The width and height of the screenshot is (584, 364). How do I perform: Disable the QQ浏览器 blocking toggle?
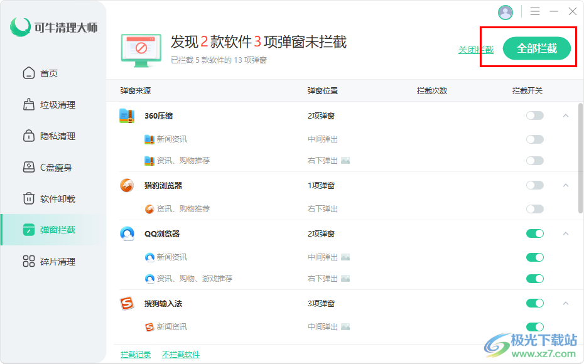pyautogui.click(x=534, y=233)
